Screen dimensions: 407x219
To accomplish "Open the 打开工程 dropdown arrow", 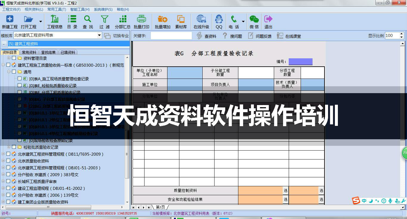I will pyautogui.click(x=41, y=22).
